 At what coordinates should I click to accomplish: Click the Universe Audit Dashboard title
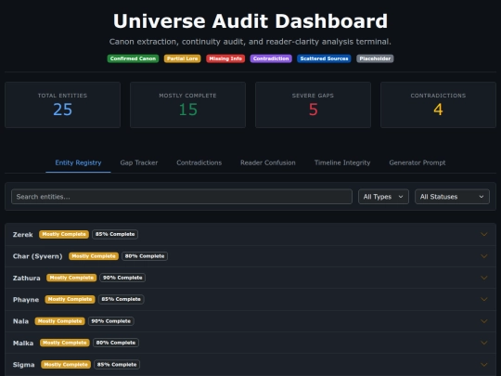[250, 21]
